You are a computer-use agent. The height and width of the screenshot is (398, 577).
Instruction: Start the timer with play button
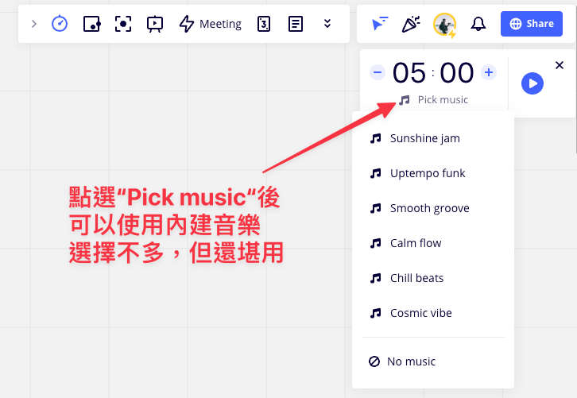coord(532,83)
